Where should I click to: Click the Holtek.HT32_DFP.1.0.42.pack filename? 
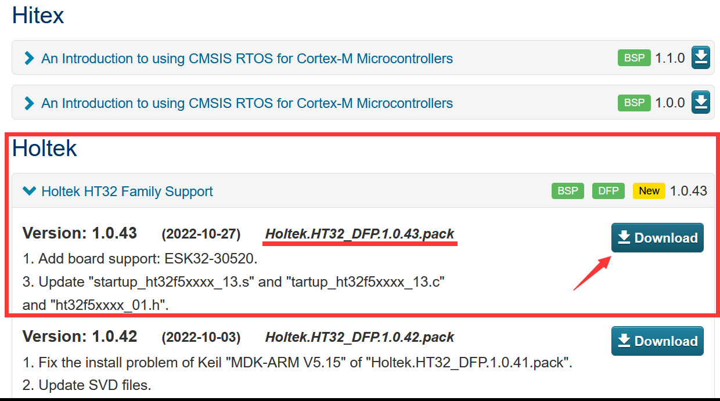pos(360,337)
